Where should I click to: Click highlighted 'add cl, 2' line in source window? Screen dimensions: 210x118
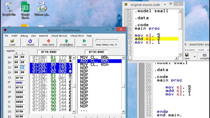pyautogui.click(x=157, y=39)
